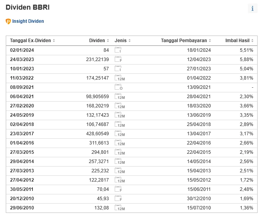Click final type icon in 20/12/2010 row
This screenshot has width=263, height=216.
(x=118, y=198)
